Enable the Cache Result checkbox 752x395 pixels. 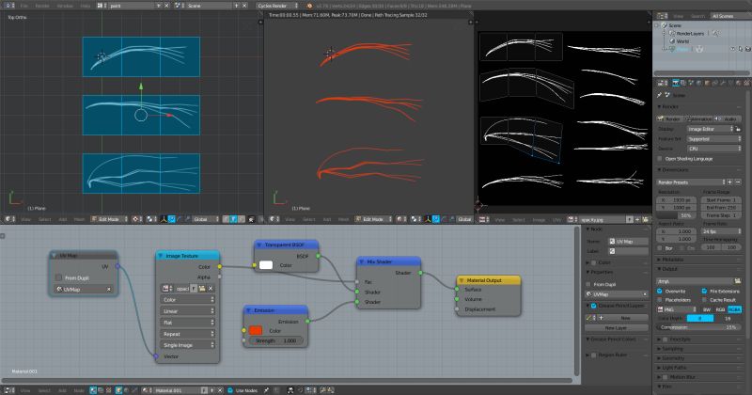point(704,299)
